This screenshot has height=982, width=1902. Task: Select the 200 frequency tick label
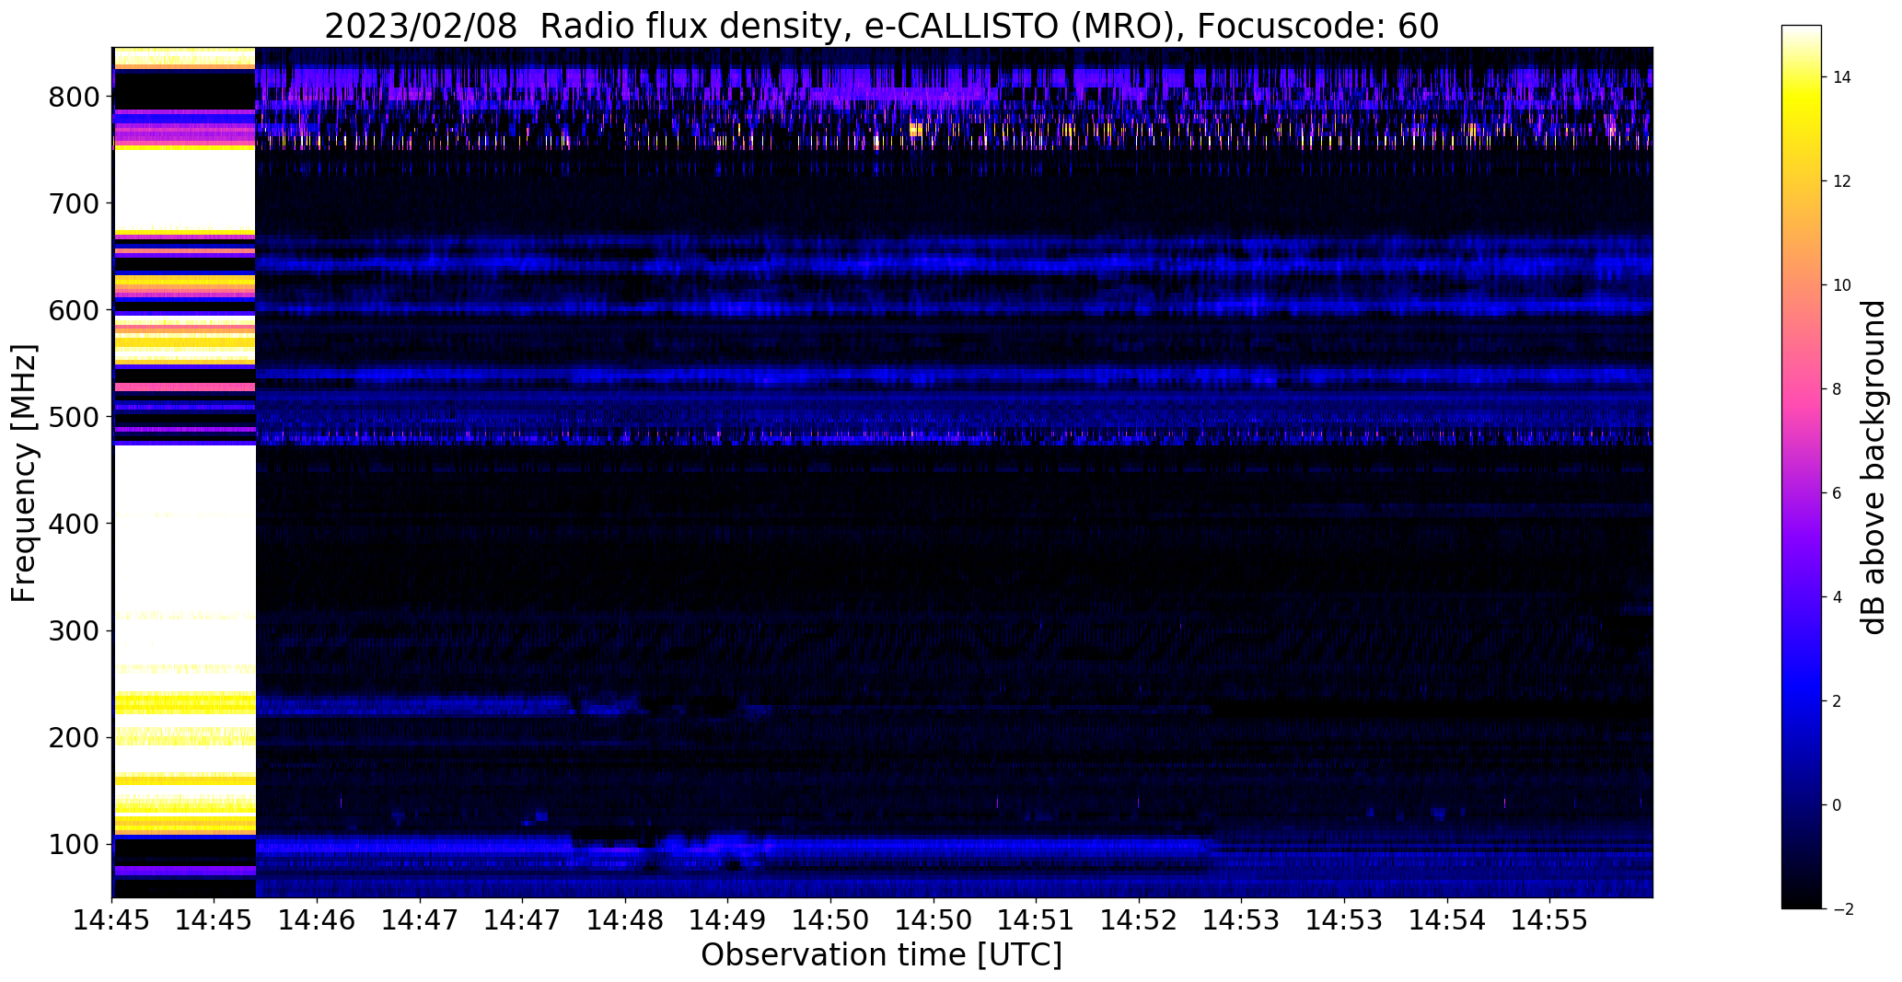tap(74, 737)
